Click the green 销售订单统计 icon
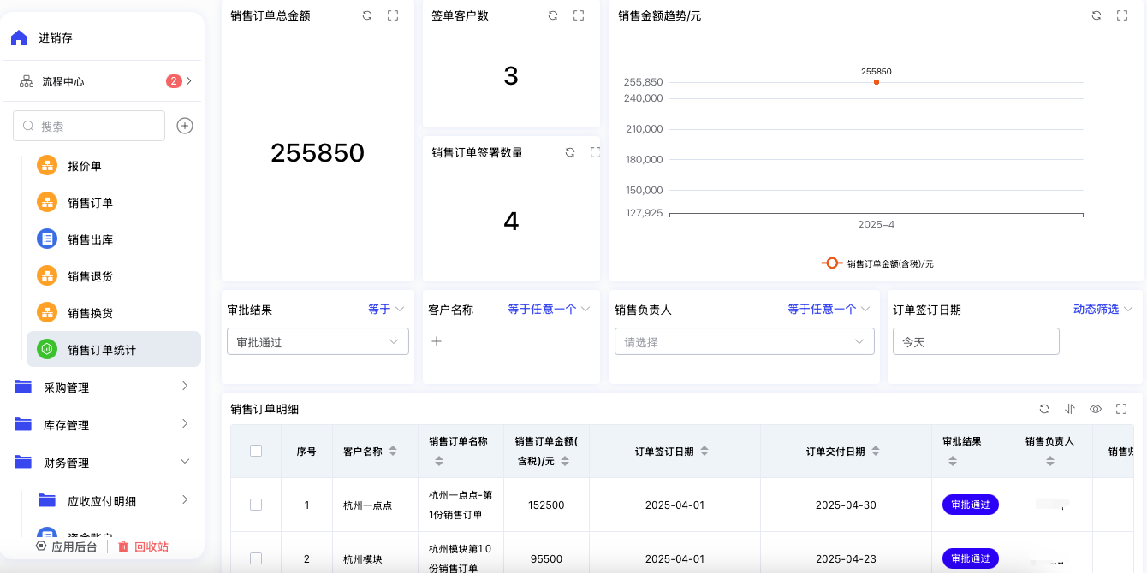Screen dimensions: 1147x573 (x=47, y=349)
